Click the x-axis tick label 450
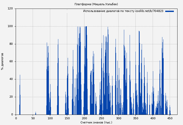Image resolution: width=183 pixels, height=125 pixels. pyautogui.click(x=170, y=118)
